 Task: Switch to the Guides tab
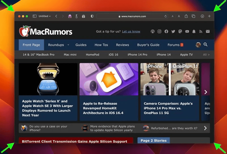pos(81,45)
